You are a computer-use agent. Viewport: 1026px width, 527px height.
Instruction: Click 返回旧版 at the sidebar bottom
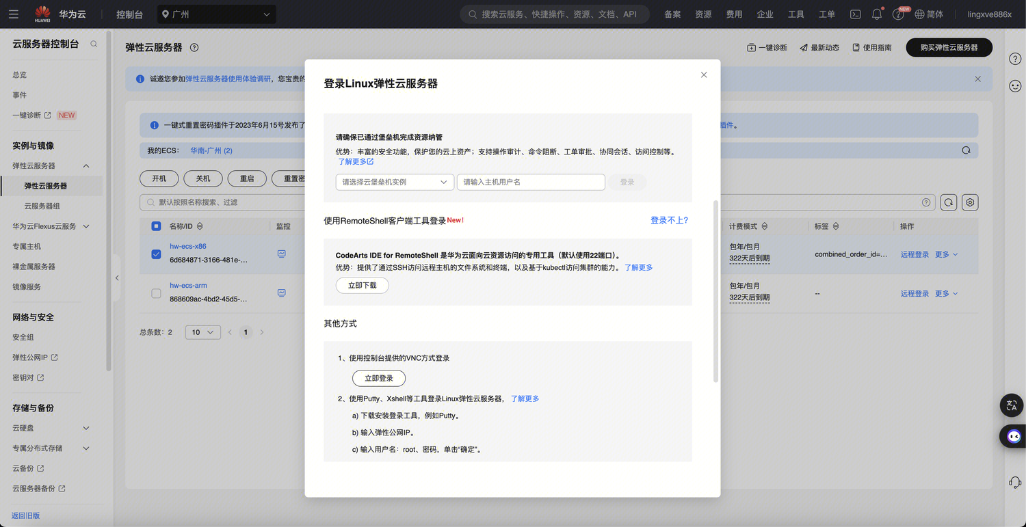tap(25, 515)
